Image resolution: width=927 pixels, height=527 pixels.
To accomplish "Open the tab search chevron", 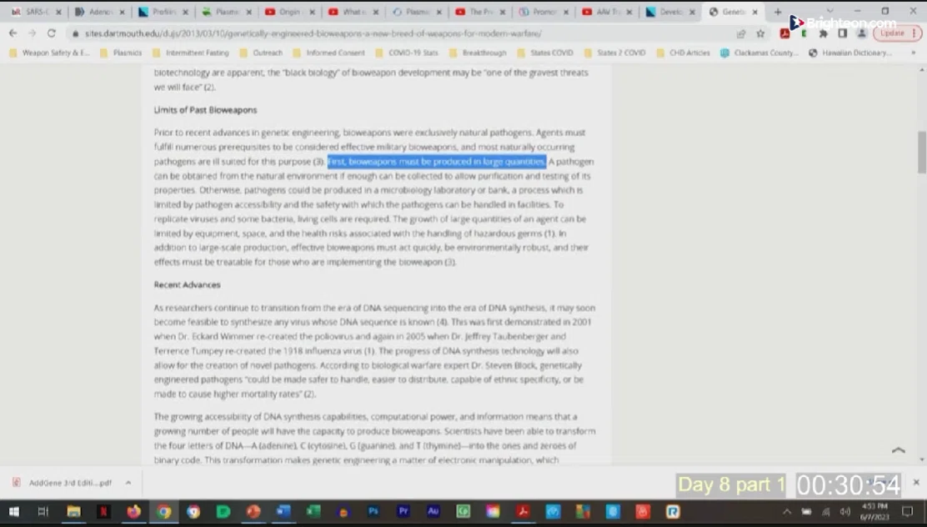I will [x=829, y=11].
